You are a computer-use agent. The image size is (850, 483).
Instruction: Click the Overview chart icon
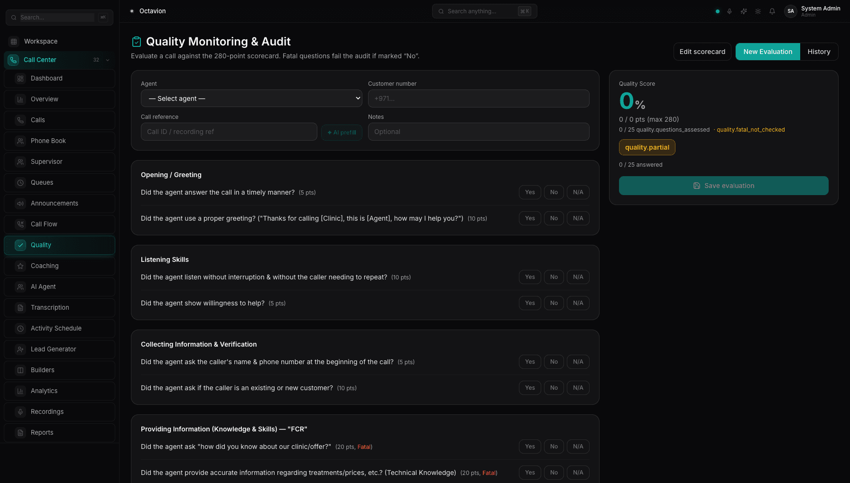tap(20, 99)
